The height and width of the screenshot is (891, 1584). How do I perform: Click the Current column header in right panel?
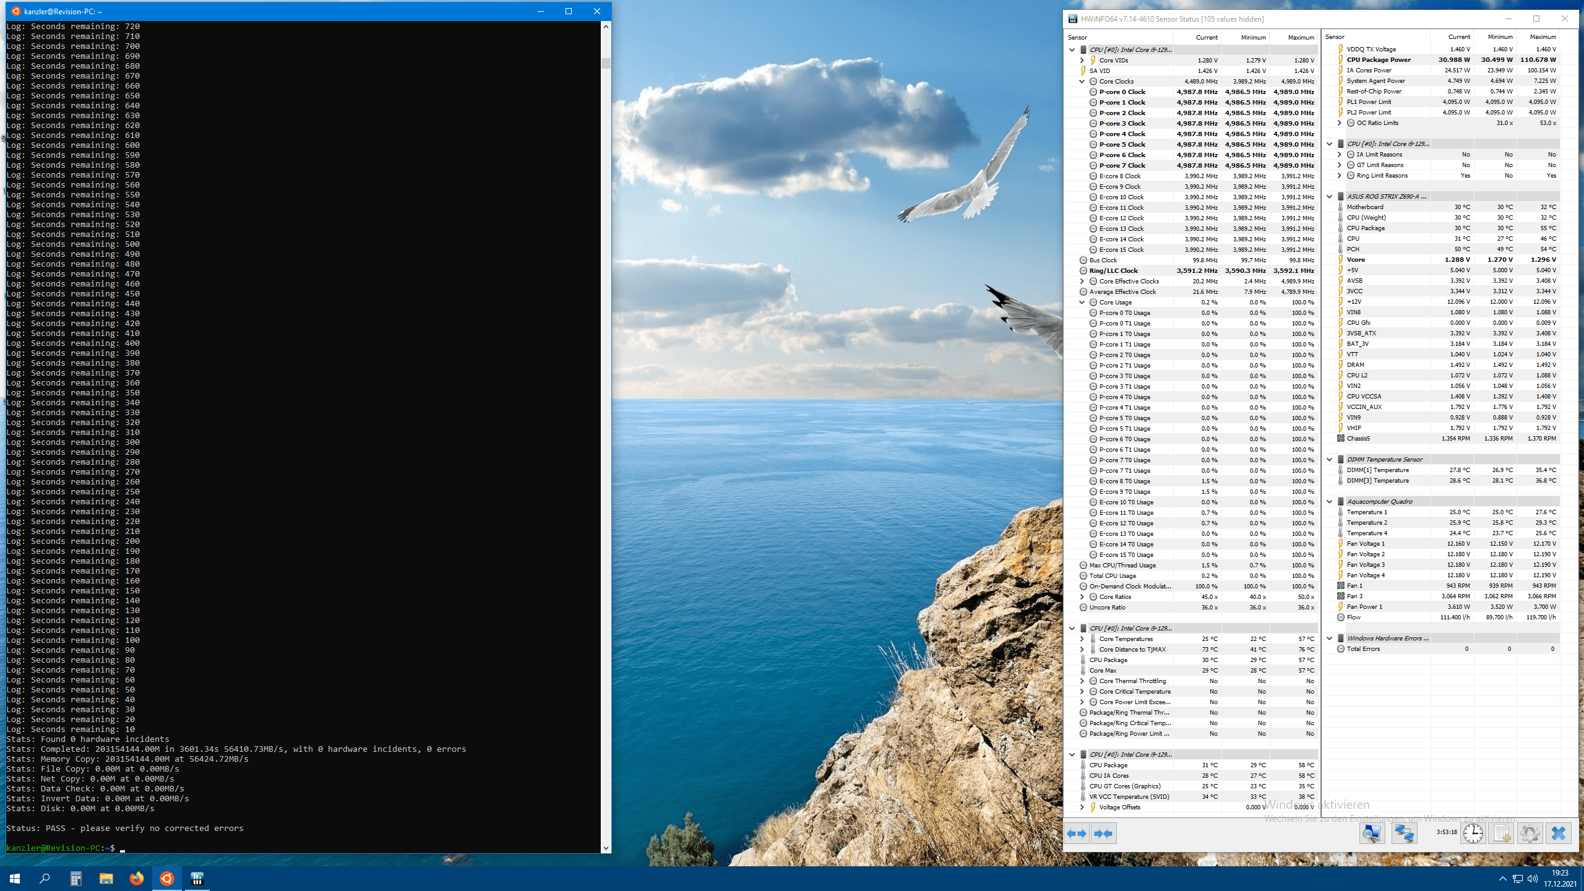[1458, 37]
